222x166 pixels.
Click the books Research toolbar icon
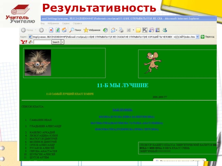(158, 30)
